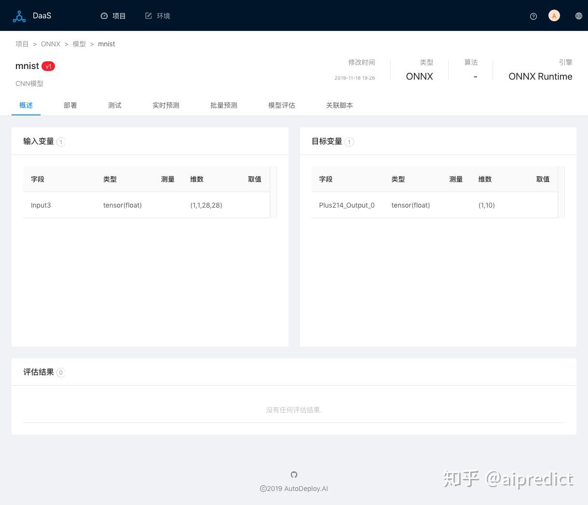Select the Input3 row in 输入变量 table
Screen dimensions: 588x505
pyautogui.click(x=41, y=205)
